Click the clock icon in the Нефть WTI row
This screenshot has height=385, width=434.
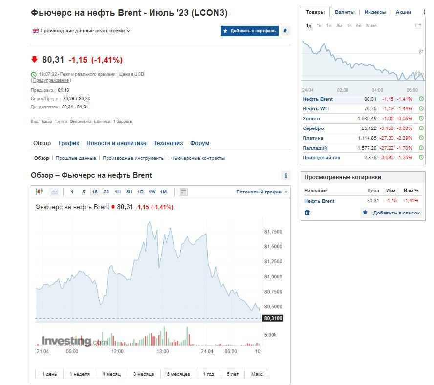[421, 108]
